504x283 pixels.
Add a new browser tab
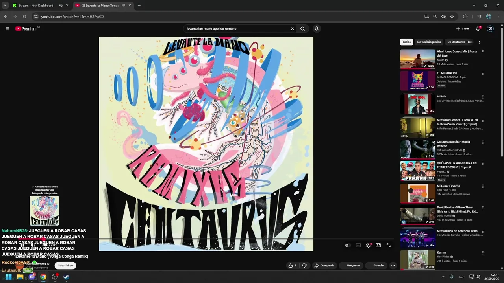pyautogui.click(x=139, y=6)
